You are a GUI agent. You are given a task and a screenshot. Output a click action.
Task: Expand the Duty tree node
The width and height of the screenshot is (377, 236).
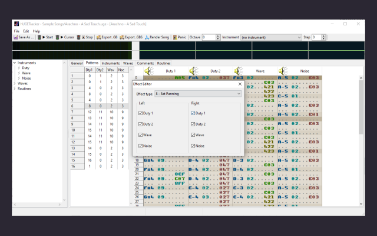click(x=19, y=68)
